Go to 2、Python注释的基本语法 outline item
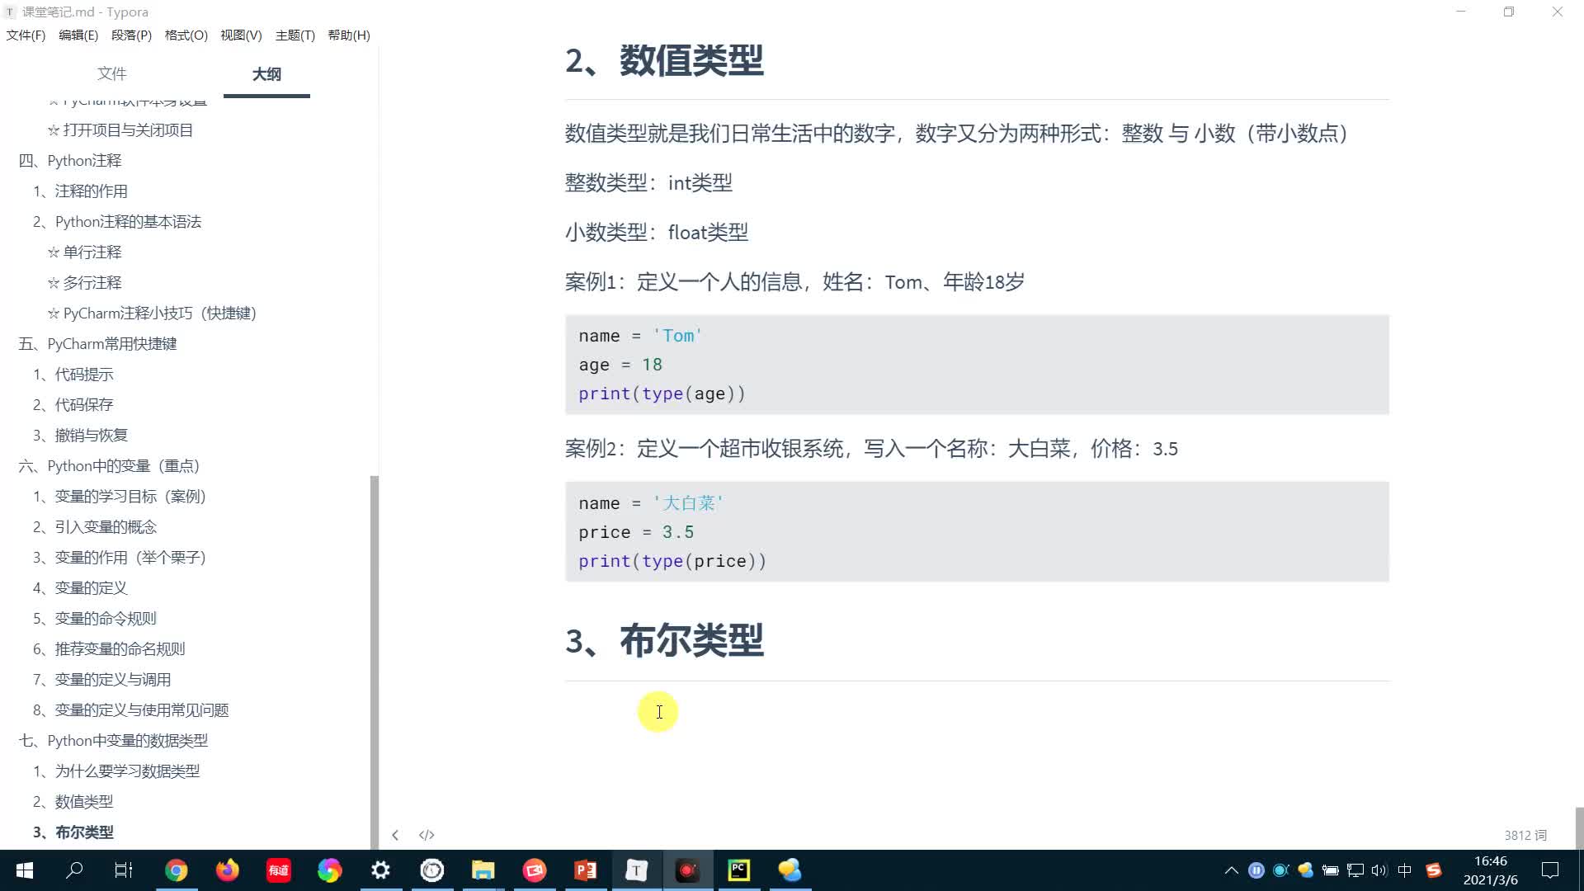 tap(117, 222)
